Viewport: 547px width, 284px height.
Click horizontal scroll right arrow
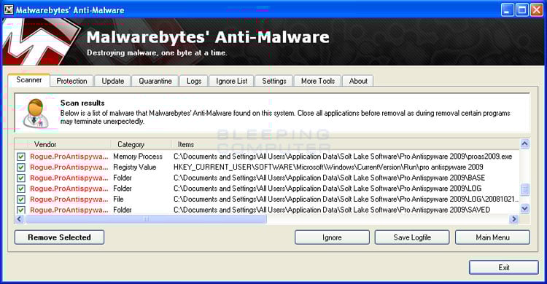tap(513, 219)
